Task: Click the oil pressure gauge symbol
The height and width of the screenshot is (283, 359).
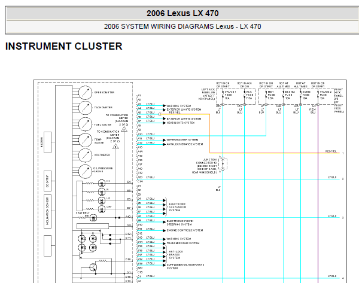Action: pyautogui.click(x=85, y=171)
